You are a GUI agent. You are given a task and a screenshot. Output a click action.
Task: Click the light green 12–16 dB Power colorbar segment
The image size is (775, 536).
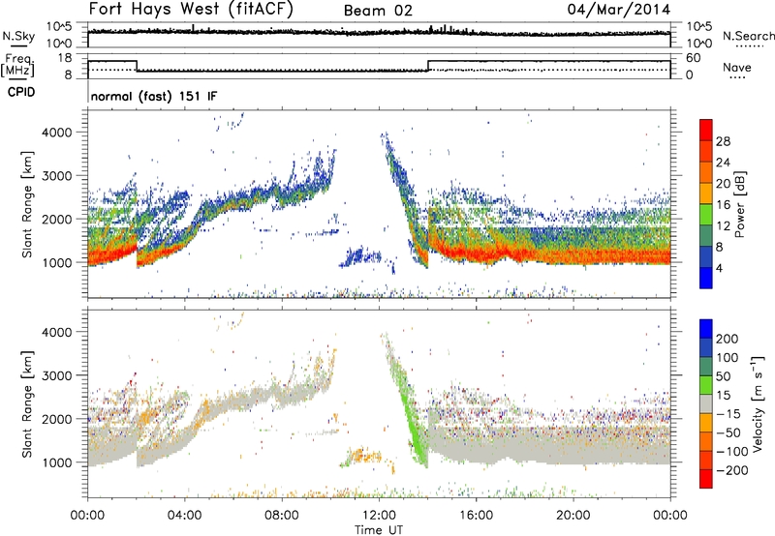pyautogui.click(x=706, y=214)
